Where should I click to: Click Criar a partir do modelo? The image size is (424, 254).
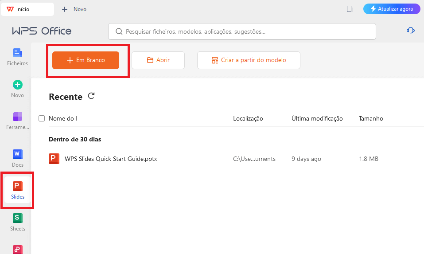coord(249,60)
